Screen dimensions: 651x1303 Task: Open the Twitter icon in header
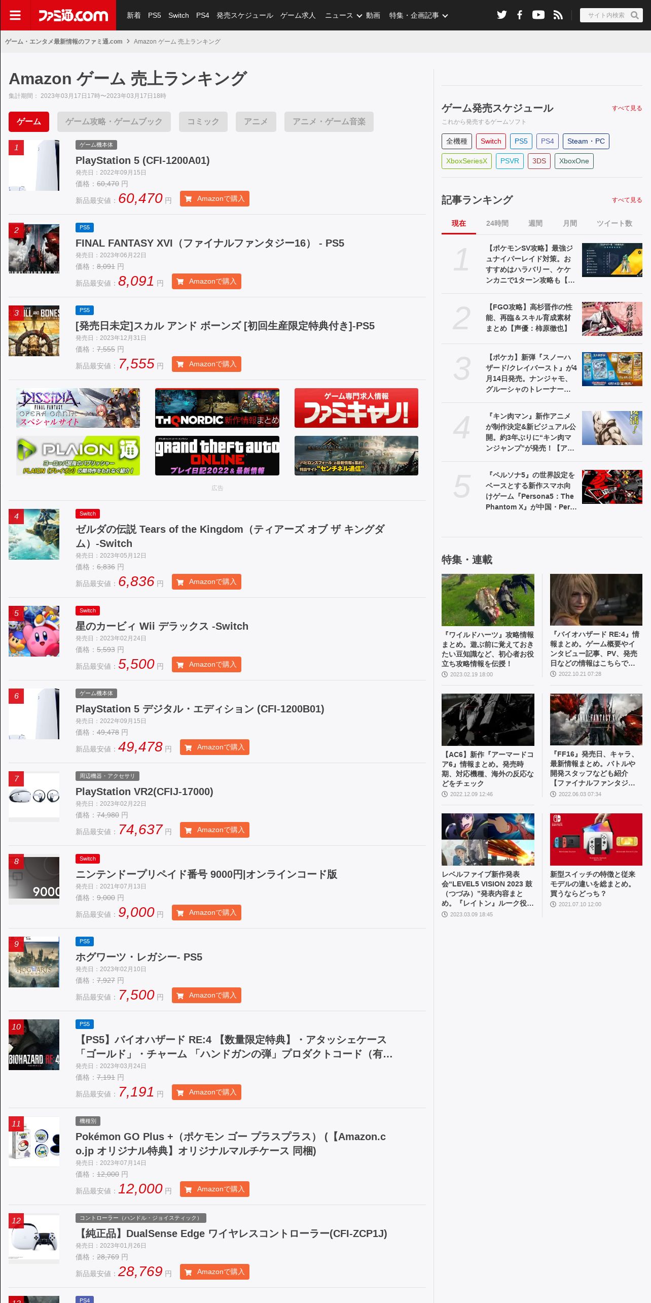[x=502, y=15]
